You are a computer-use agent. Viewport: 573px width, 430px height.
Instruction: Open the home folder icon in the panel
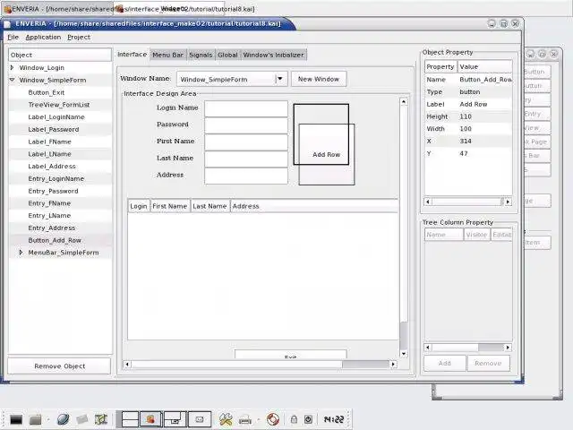[x=36, y=419]
